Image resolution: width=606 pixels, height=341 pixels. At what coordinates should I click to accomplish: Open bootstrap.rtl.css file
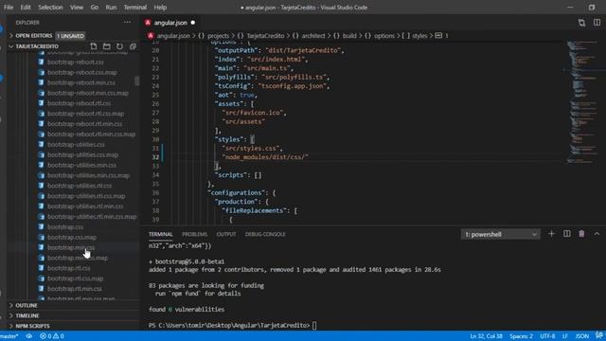69,268
